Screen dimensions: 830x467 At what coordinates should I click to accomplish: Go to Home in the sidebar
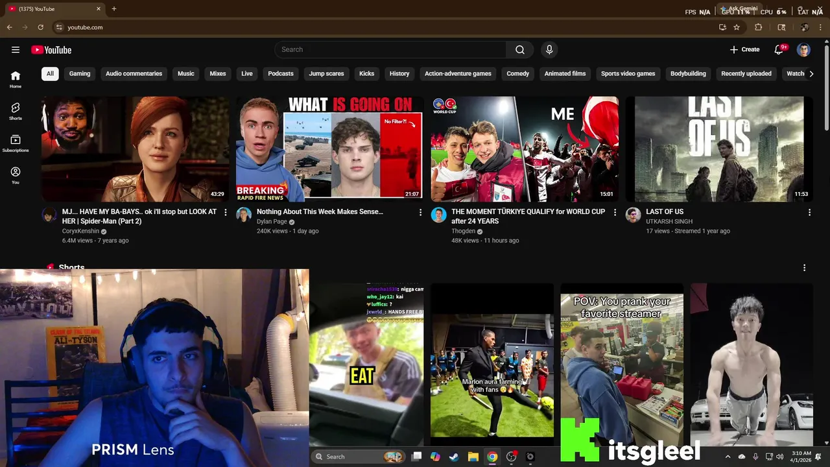pos(16,79)
